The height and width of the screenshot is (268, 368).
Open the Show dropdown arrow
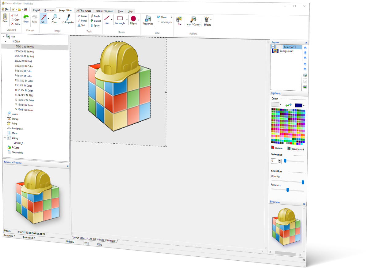(171, 17)
